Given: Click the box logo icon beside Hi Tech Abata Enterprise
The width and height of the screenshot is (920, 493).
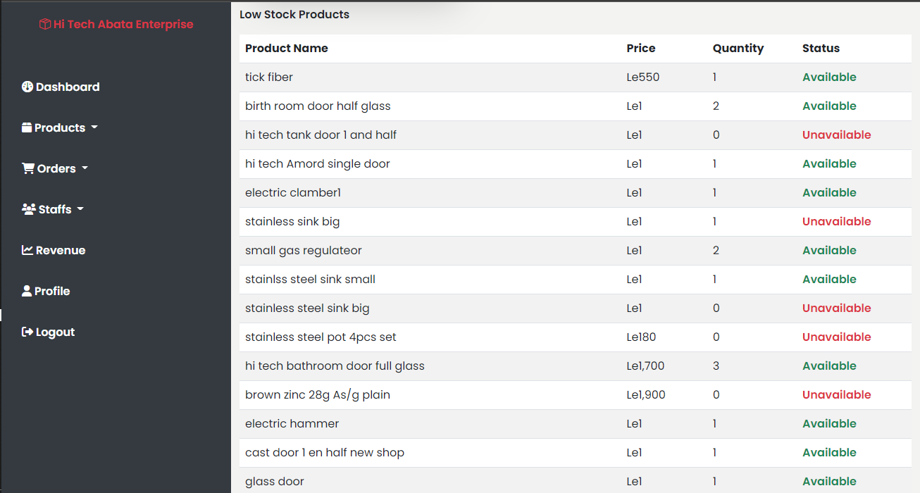Looking at the screenshot, I should click(x=44, y=25).
